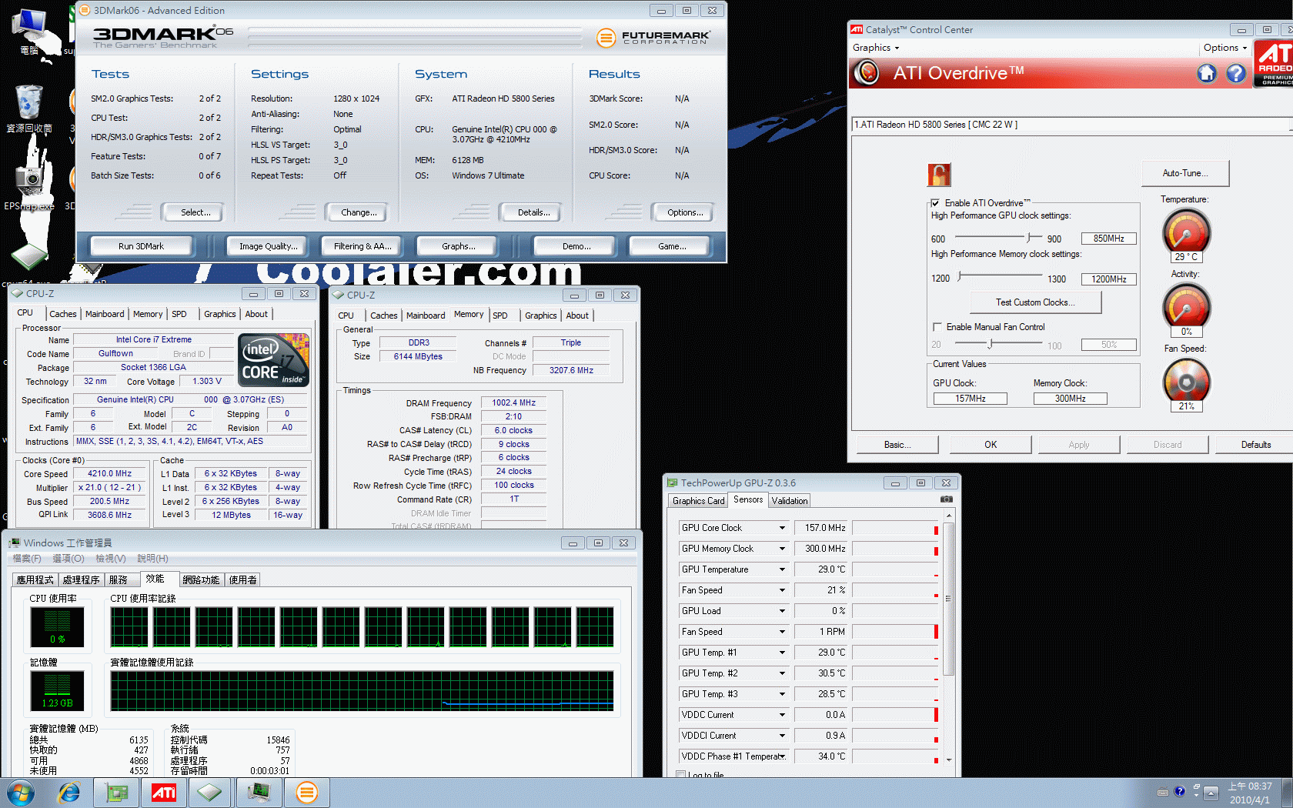Expand the Catalyst Options dropdown

(x=1225, y=48)
